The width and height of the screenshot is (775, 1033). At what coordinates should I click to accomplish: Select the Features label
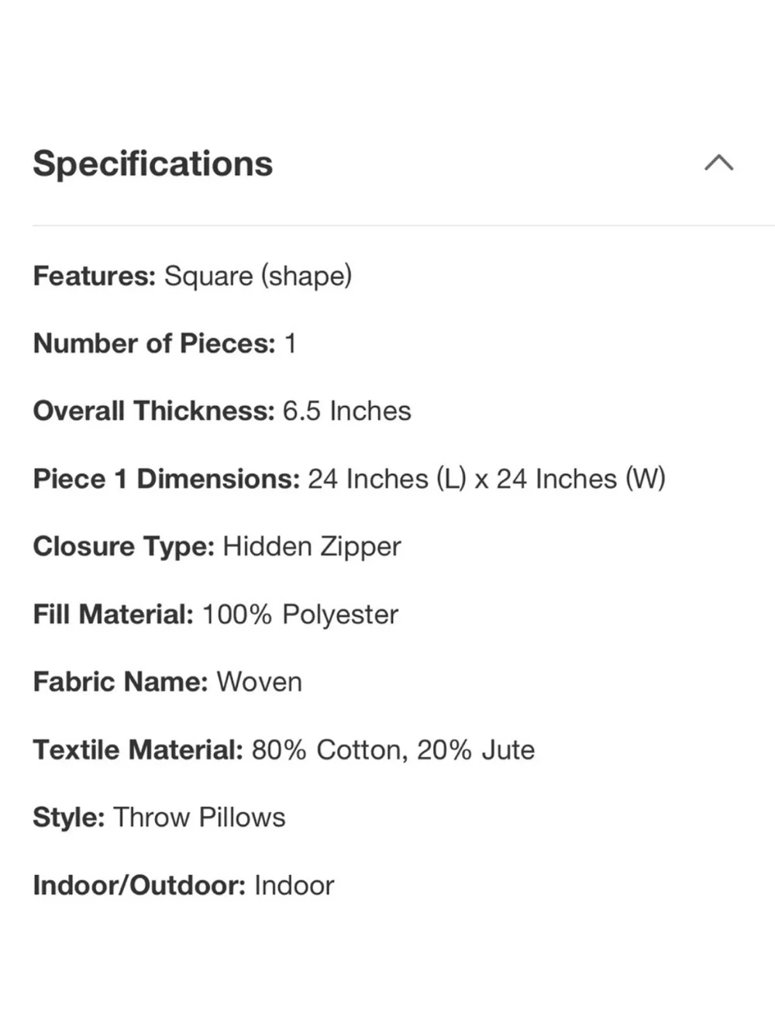pyautogui.click(x=95, y=276)
